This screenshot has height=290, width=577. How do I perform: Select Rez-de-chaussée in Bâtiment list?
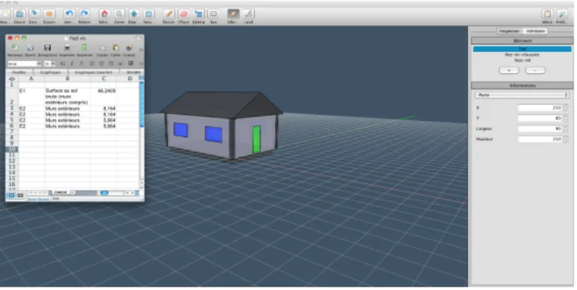tap(522, 55)
